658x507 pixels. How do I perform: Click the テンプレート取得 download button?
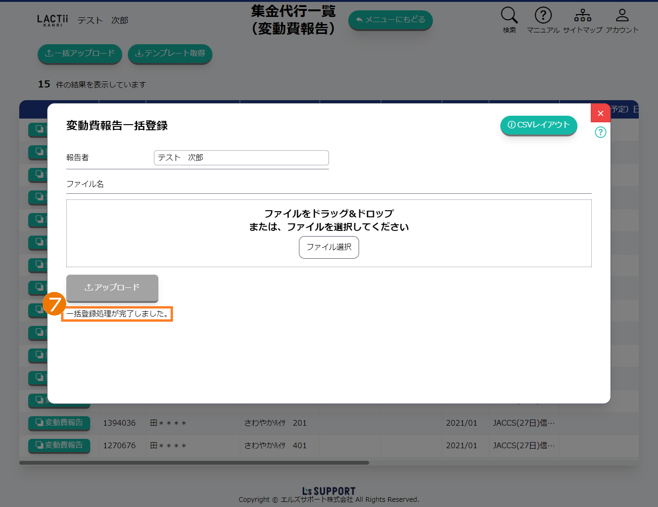pyautogui.click(x=170, y=54)
